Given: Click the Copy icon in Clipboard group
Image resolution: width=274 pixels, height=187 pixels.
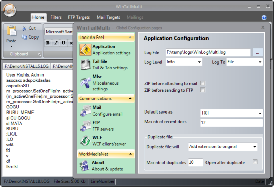Looking at the screenshot, I should [x=24, y=37].
